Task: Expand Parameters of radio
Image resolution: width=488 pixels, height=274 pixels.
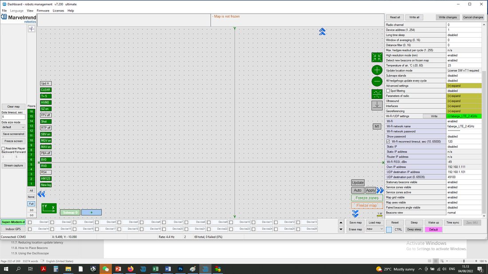Action: (x=464, y=96)
